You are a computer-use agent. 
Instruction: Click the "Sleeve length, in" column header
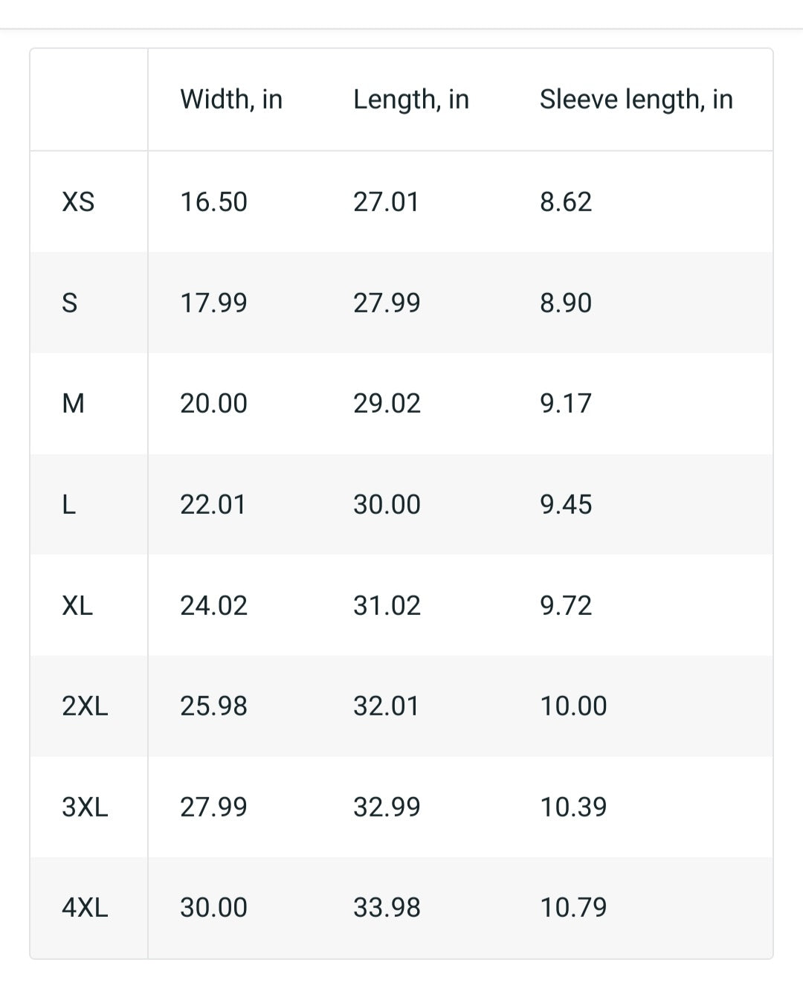[636, 100]
